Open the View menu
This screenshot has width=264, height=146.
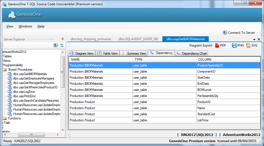10,26
